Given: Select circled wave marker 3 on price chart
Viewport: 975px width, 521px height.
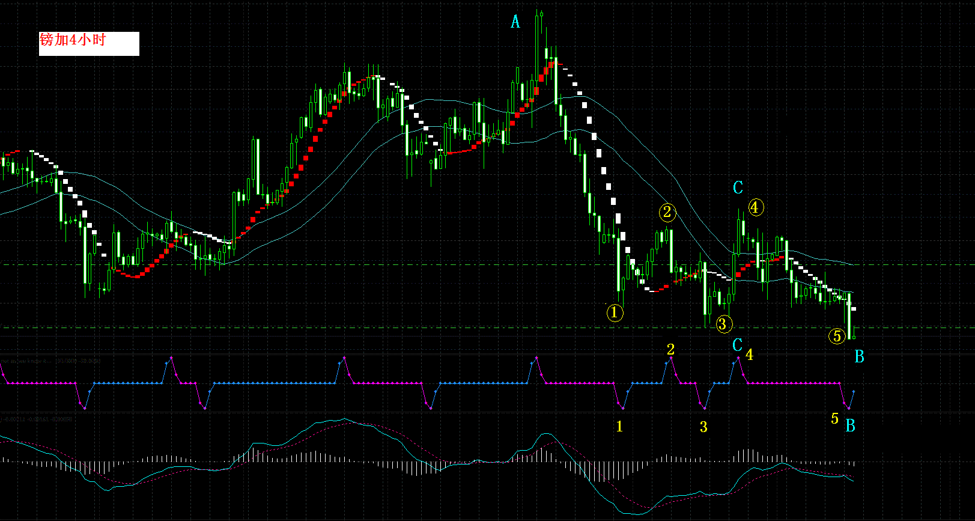Looking at the screenshot, I should [723, 324].
